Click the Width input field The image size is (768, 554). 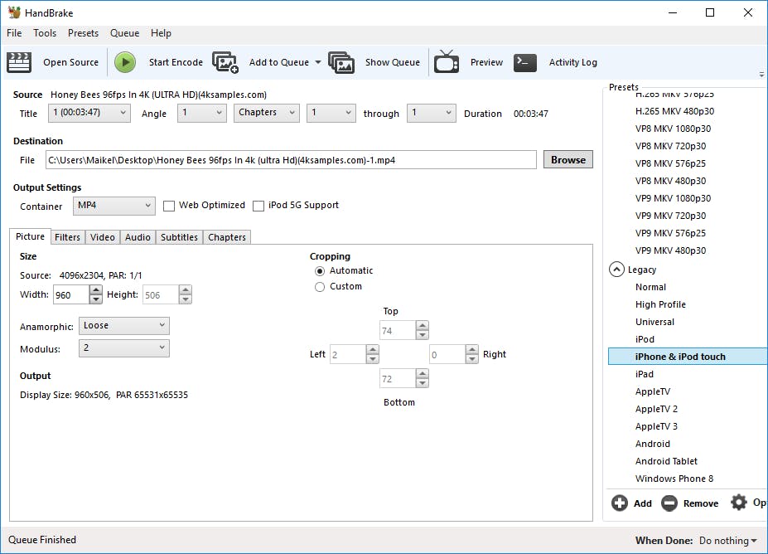[71, 294]
